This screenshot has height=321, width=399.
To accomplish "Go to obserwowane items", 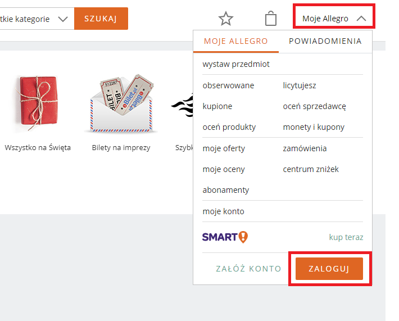I will coord(228,85).
